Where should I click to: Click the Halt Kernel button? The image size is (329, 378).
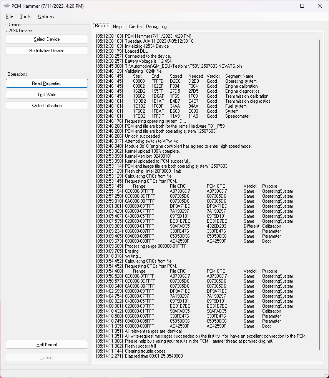pos(47,344)
